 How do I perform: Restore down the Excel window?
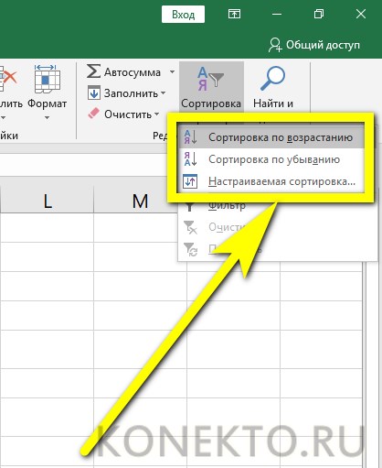319,14
